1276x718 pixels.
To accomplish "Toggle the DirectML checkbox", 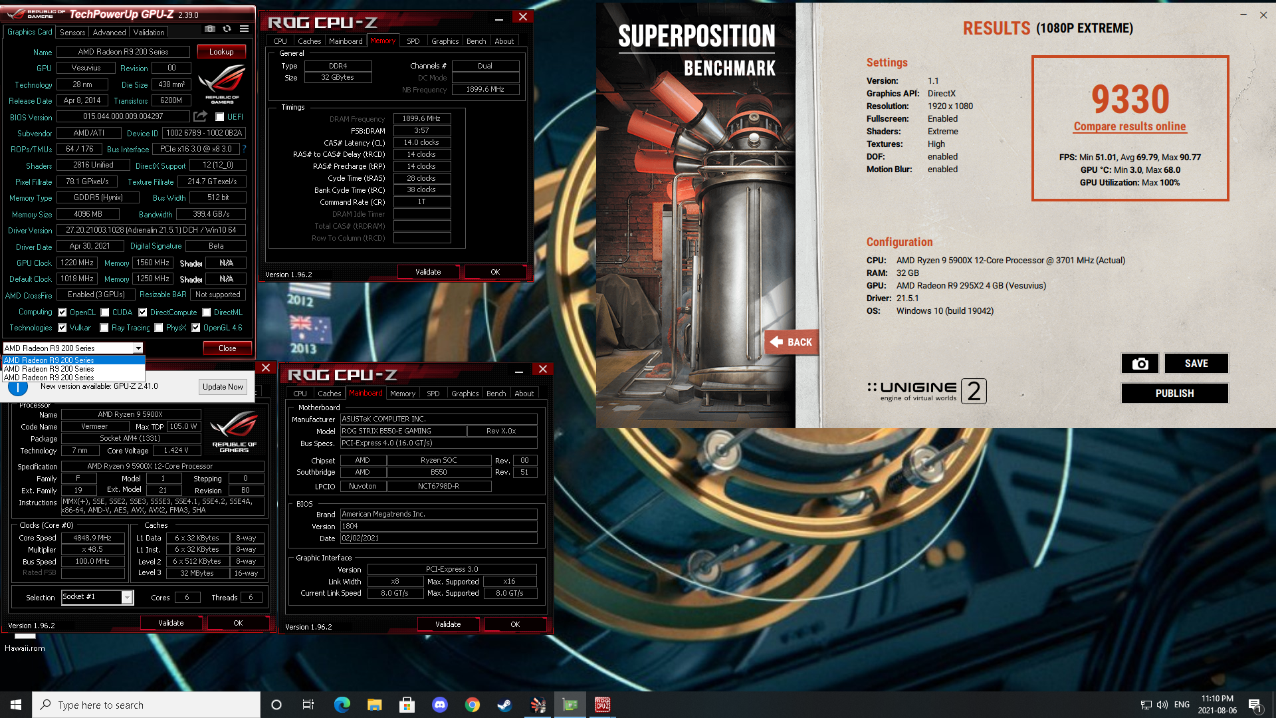I will pyautogui.click(x=207, y=312).
